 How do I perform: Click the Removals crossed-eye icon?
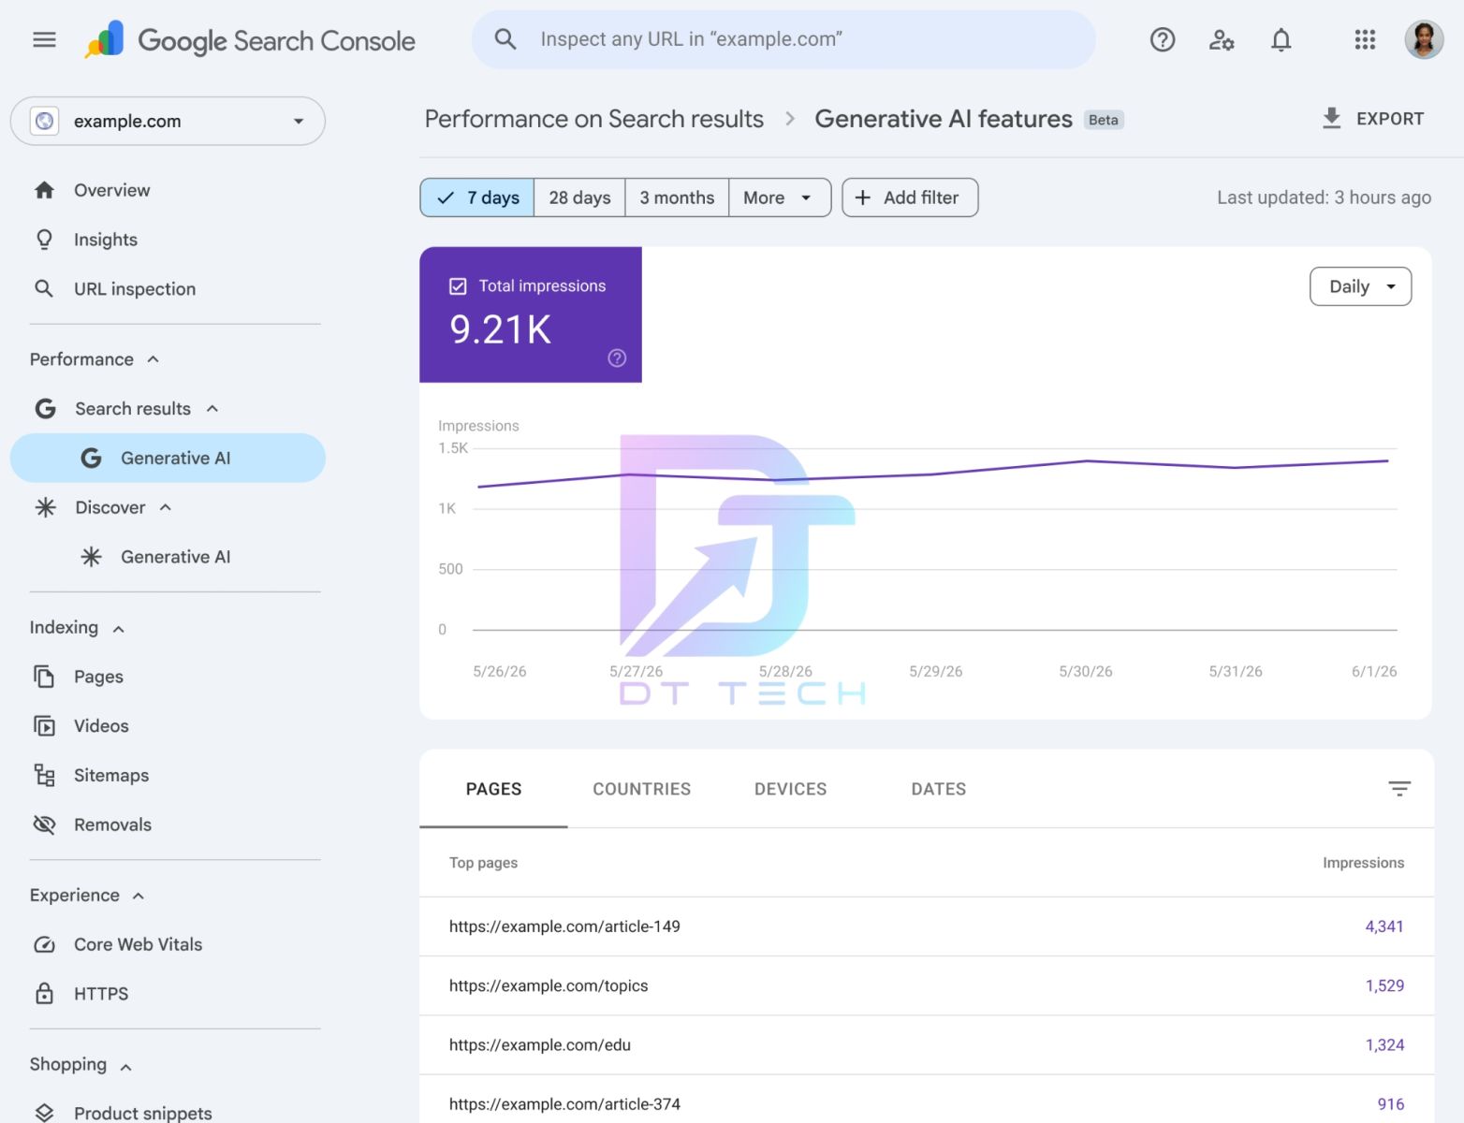point(44,824)
